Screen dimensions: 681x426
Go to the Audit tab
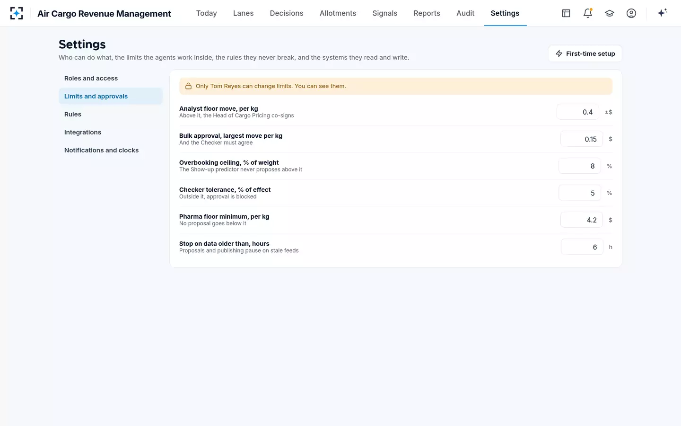click(x=465, y=13)
